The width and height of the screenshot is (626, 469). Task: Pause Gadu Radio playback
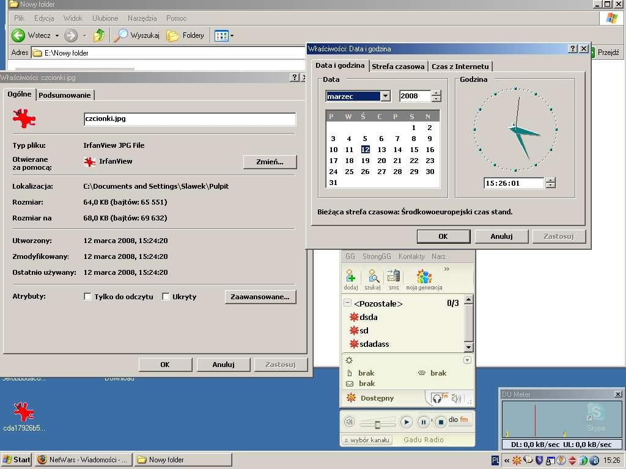(x=423, y=421)
